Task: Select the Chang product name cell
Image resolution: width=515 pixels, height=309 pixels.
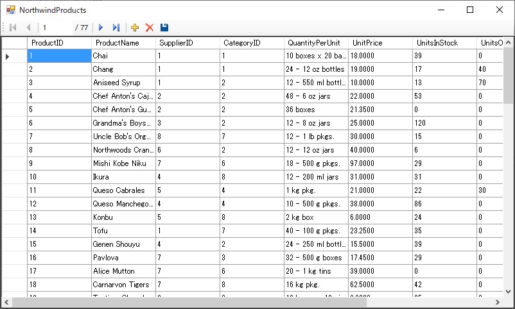Action: coord(123,69)
